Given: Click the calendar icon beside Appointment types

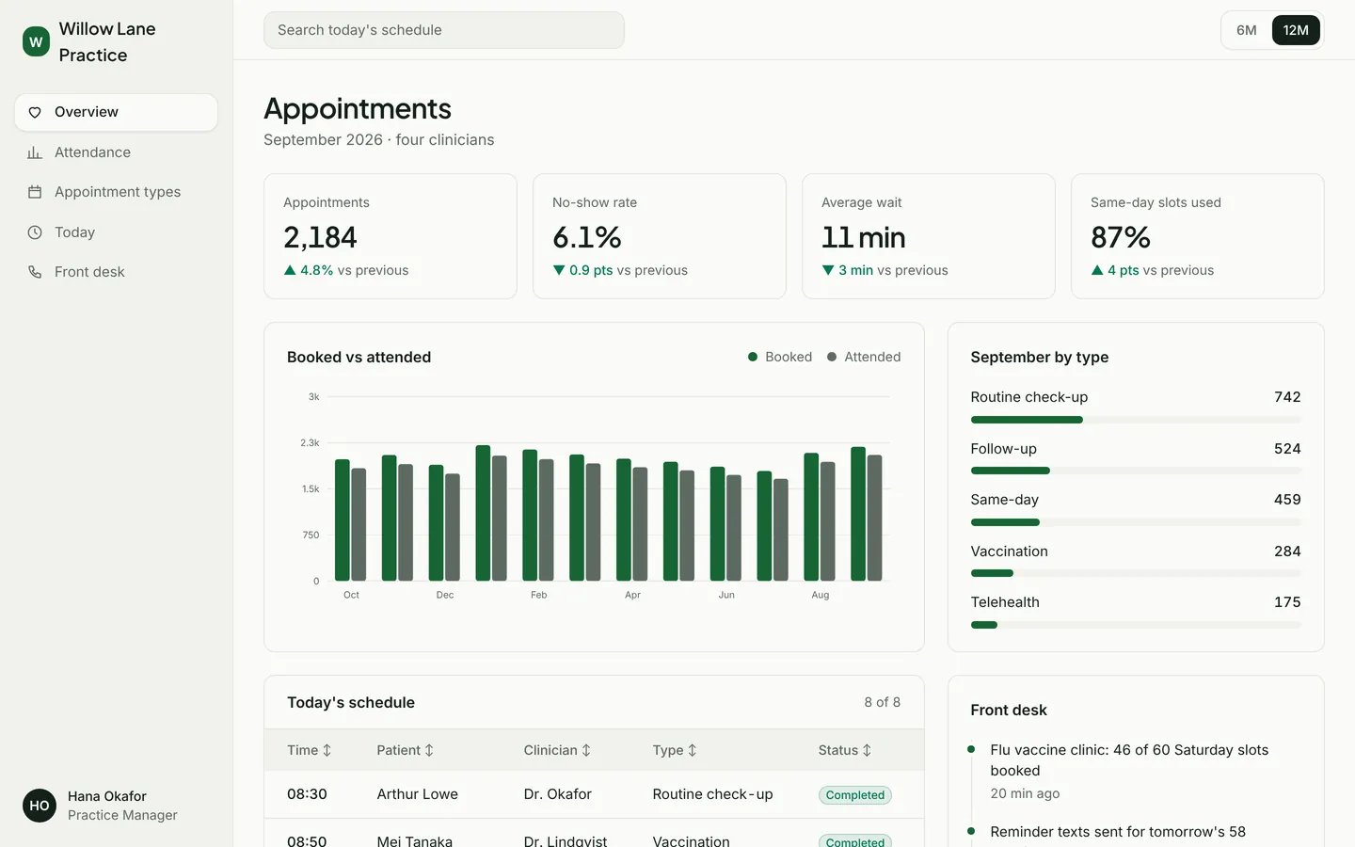Looking at the screenshot, I should (x=35, y=192).
